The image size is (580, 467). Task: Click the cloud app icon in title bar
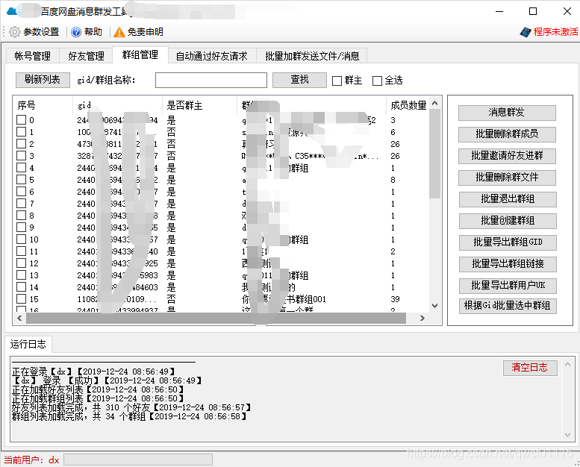(12, 11)
